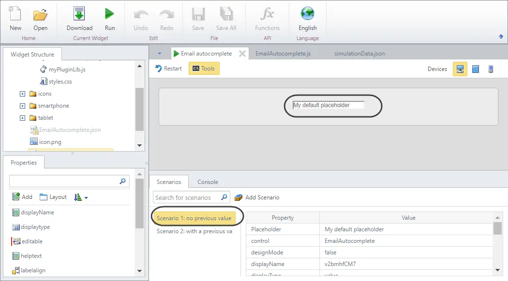Close the Email autocomplete tab
This screenshot has width=508, height=281.
click(x=242, y=54)
